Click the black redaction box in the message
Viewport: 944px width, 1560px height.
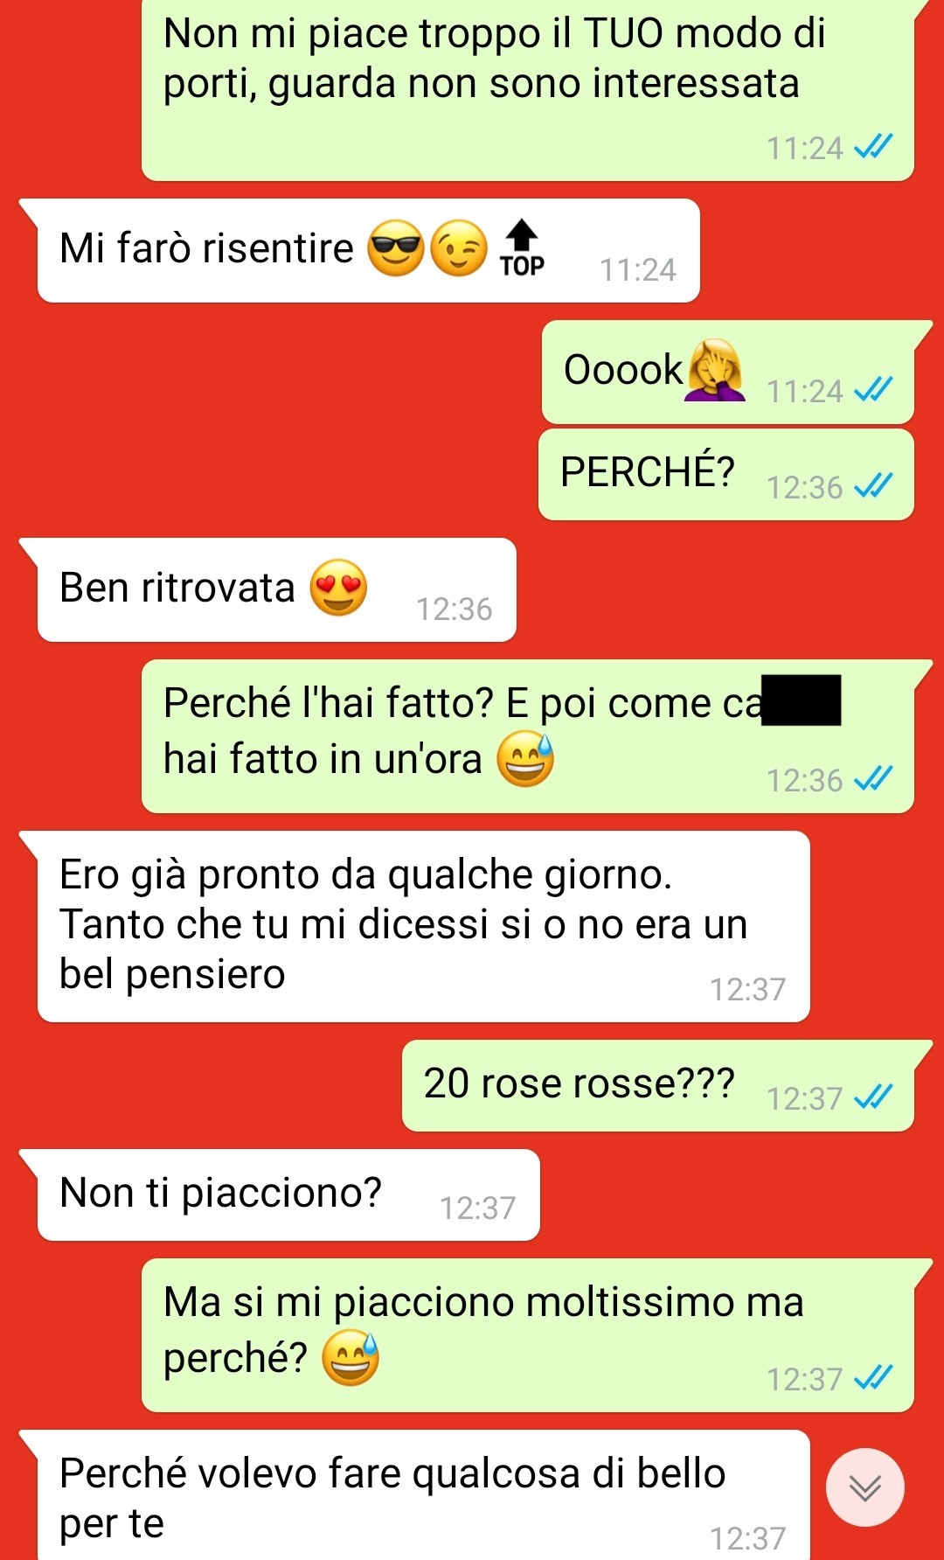pyautogui.click(x=802, y=700)
